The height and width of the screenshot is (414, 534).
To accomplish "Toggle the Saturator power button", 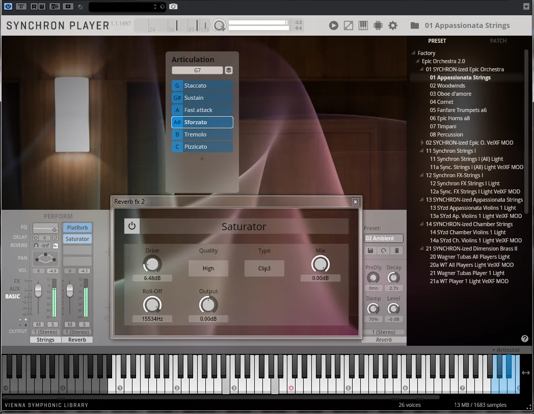I will pos(132,226).
